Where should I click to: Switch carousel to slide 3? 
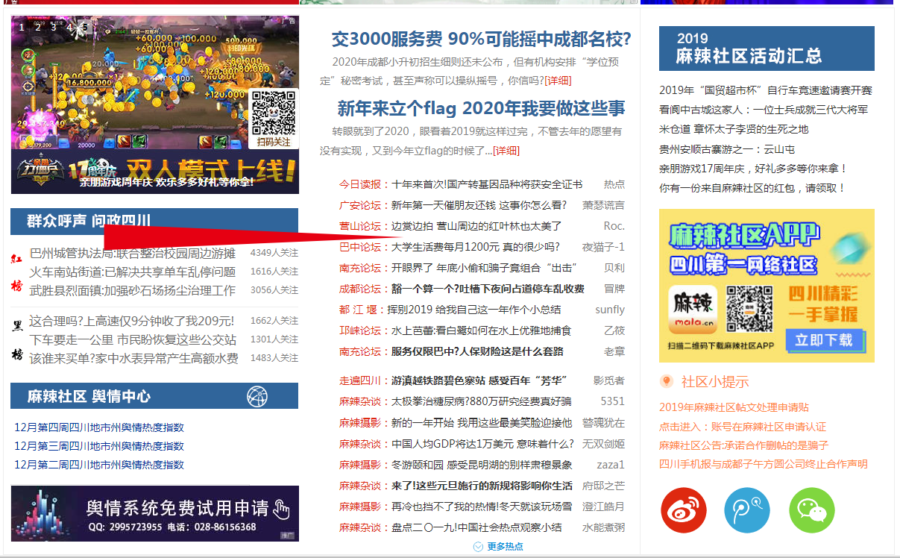[x=54, y=28]
